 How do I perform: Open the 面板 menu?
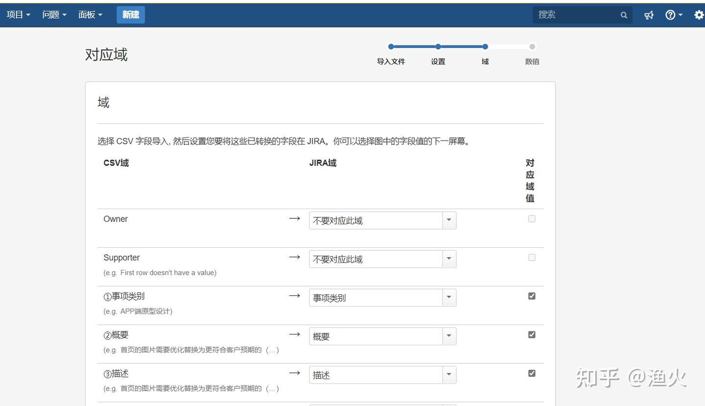[90, 15]
